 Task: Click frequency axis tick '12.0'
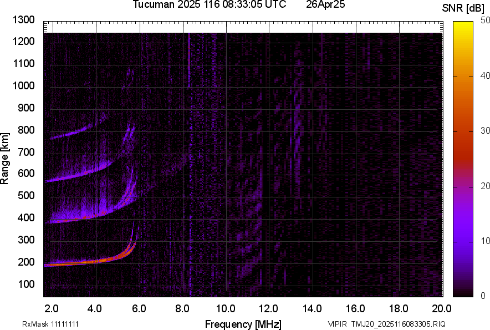tap(269, 309)
